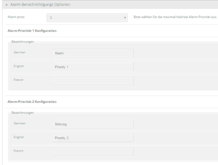Click the Bezeichnungen legend in Priorität 2
218x165 pixels.
(23, 113)
